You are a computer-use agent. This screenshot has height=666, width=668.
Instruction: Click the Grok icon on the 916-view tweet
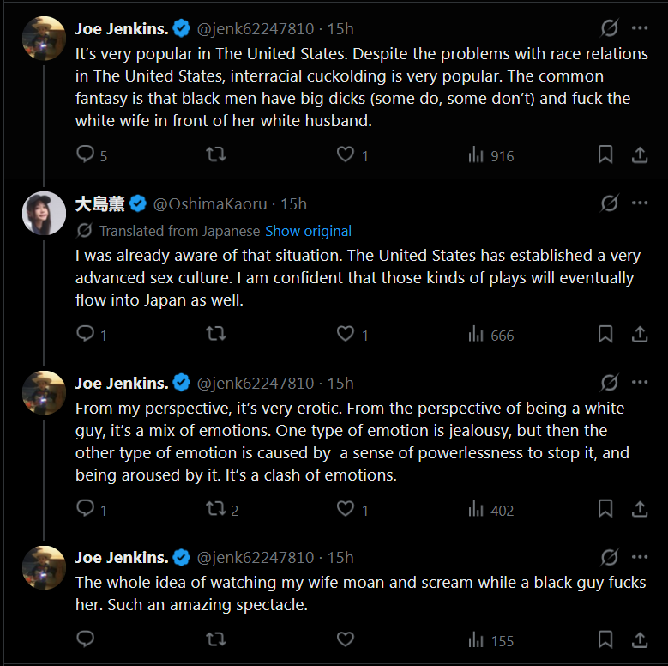pos(609,28)
